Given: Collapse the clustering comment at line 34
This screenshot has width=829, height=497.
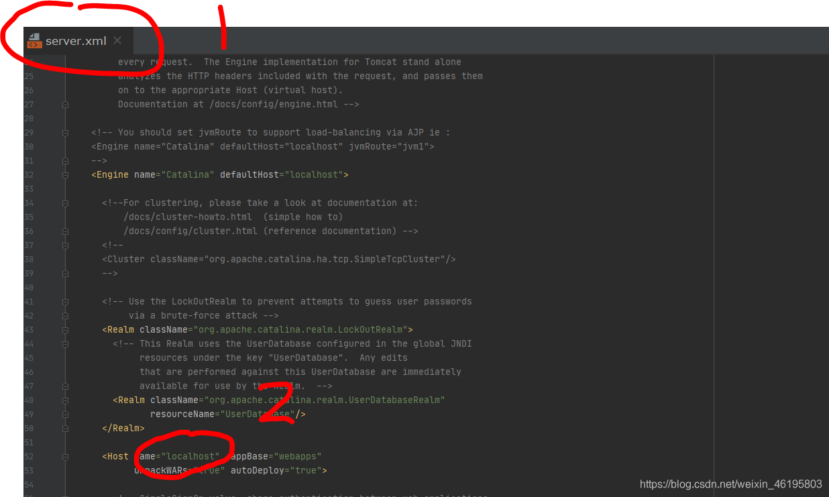Looking at the screenshot, I should (x=65, y=203).
